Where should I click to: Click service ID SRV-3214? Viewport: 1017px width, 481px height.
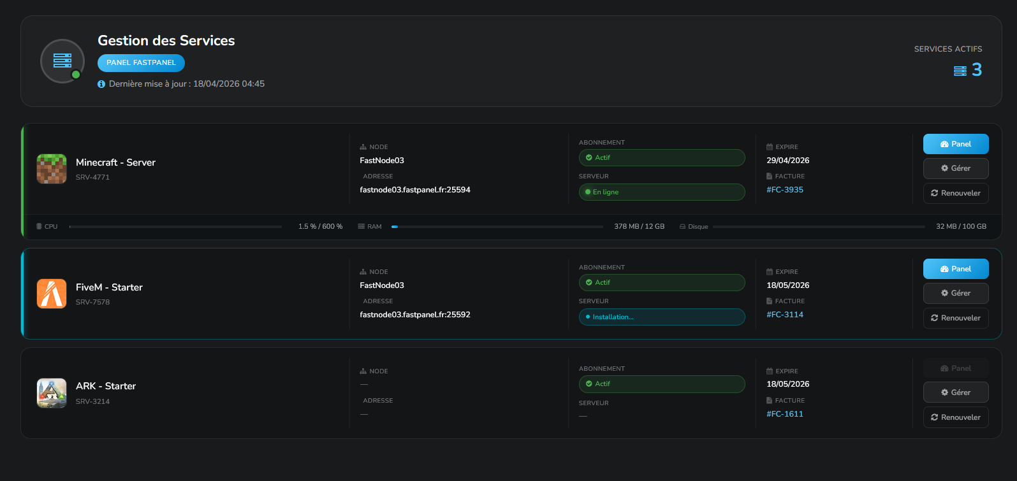[92, 402]
